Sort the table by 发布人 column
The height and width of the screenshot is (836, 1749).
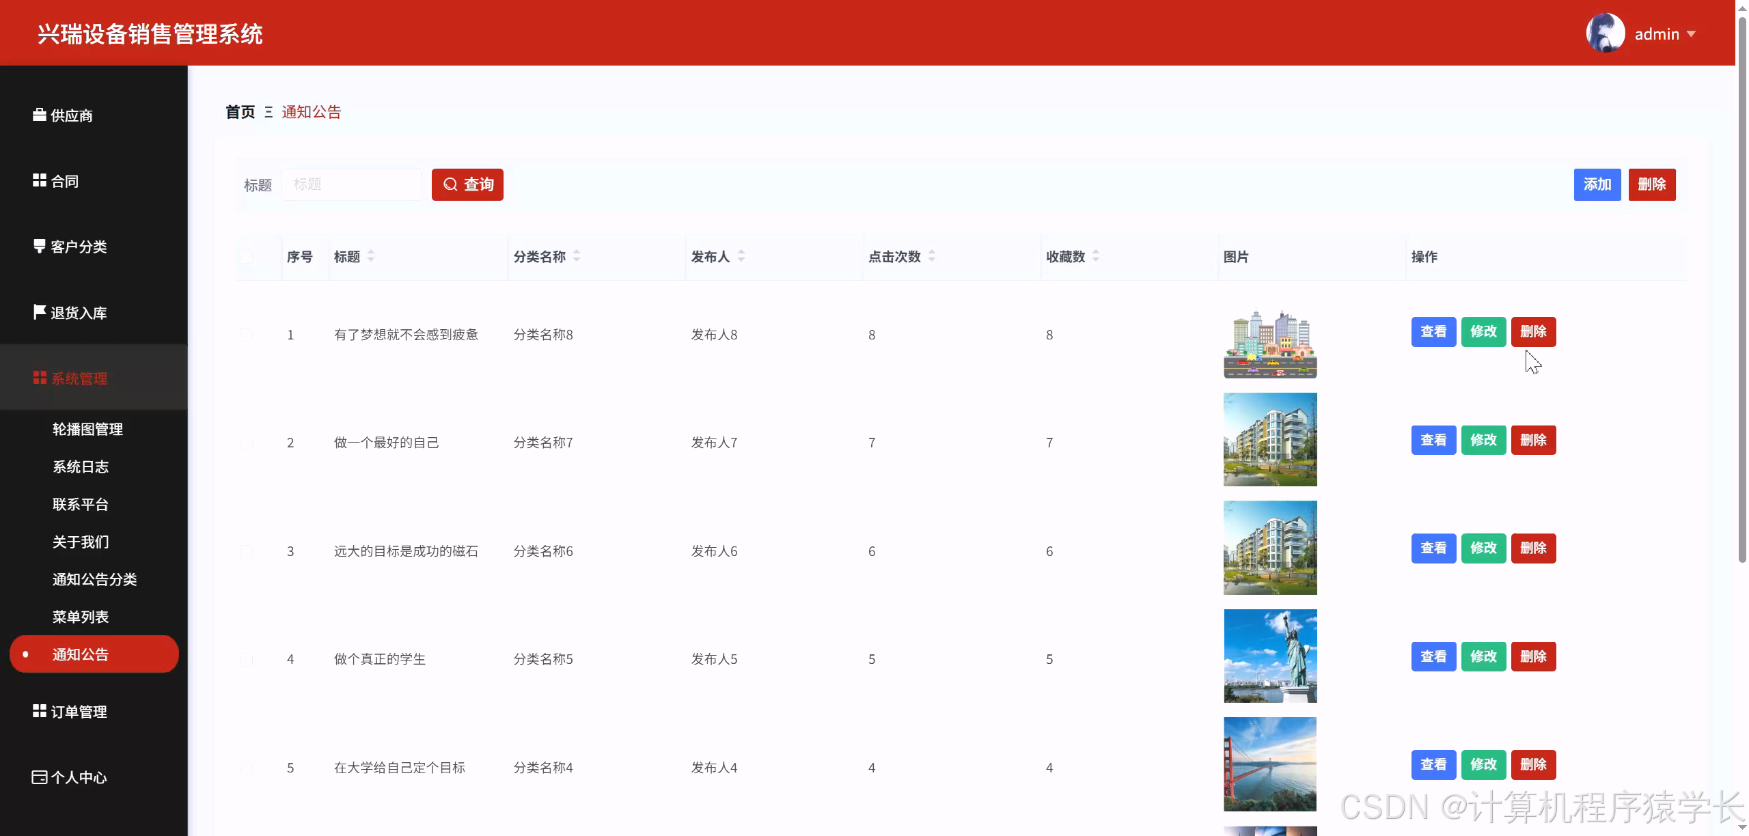click(741, 256)
